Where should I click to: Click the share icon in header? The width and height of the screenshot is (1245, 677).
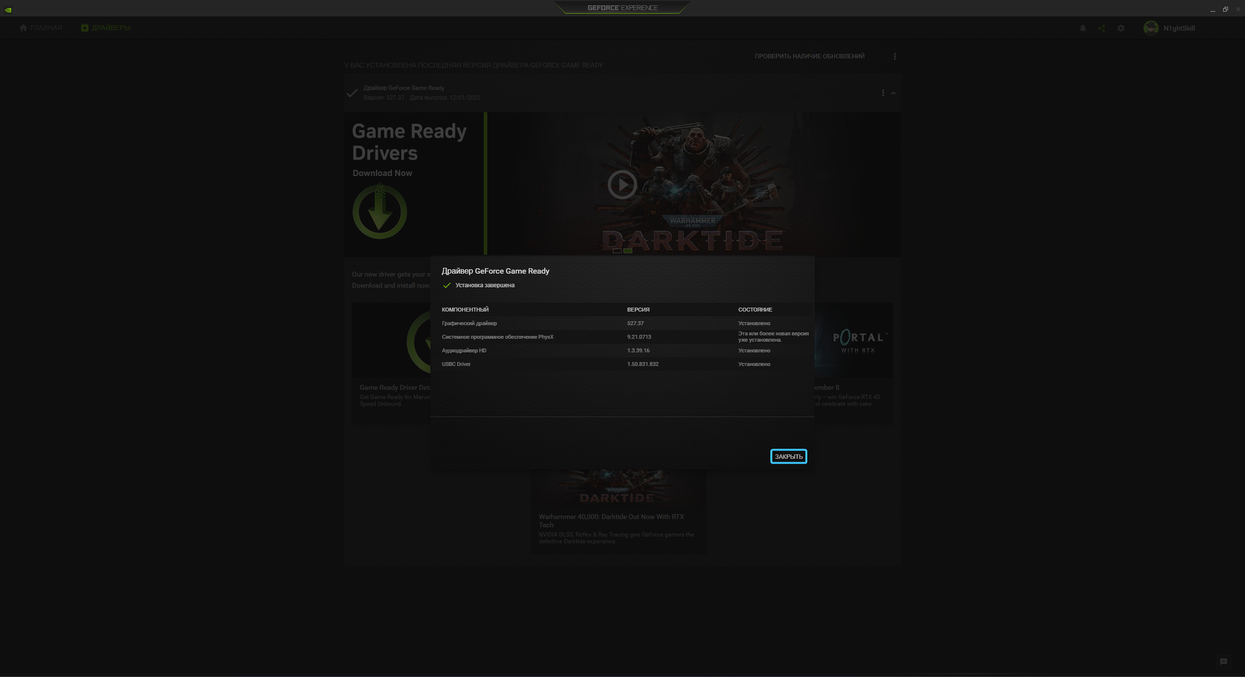[x=1102, y=28]
